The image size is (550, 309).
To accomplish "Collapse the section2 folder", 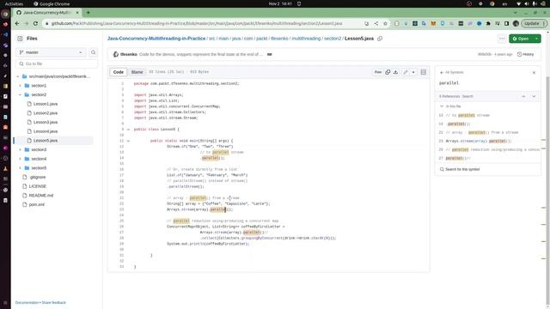I will tap(20, 94).
